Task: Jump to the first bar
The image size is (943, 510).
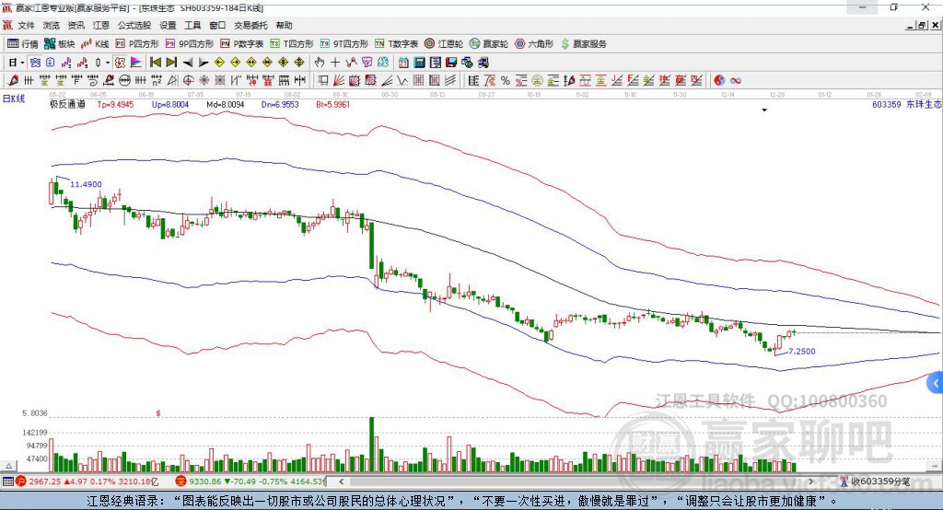Action: click(155, 63)
